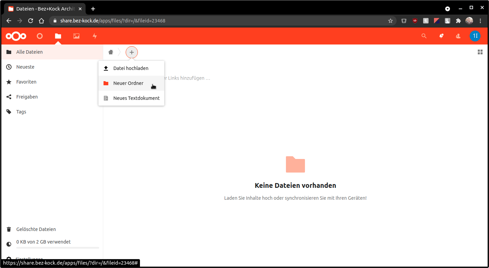
Task: Open the user avatar account menu
Action: click(x=475, y=36)
